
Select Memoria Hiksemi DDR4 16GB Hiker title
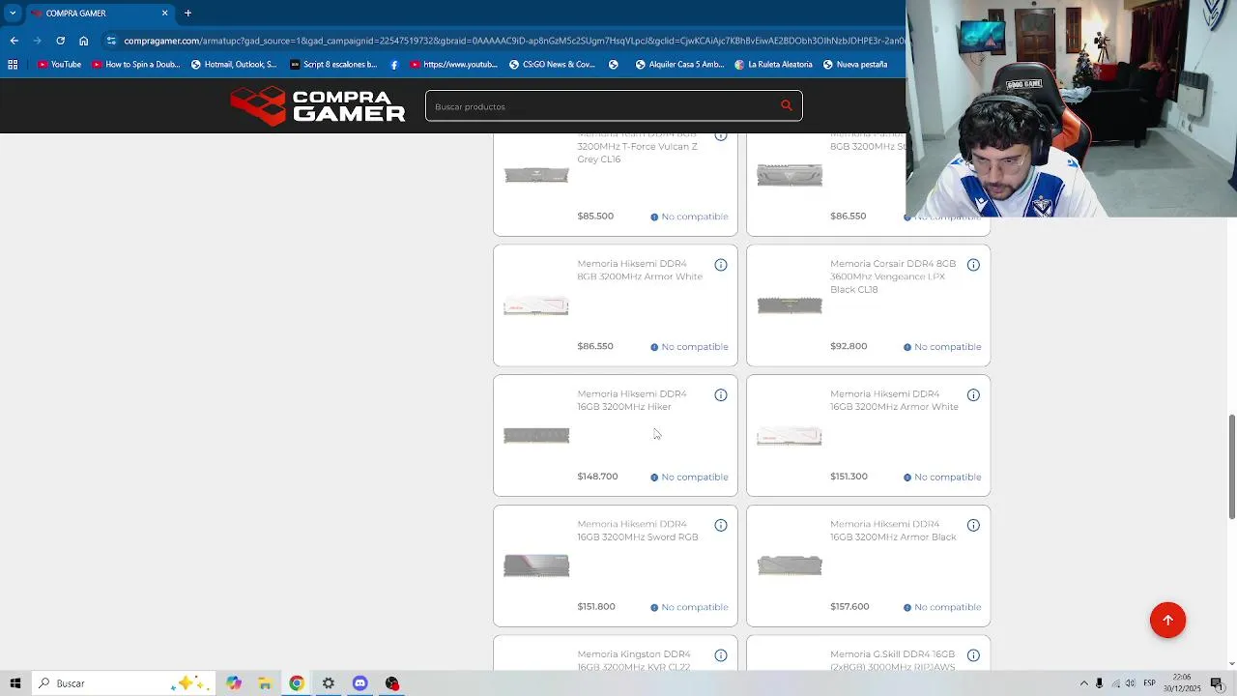(632, 400)
